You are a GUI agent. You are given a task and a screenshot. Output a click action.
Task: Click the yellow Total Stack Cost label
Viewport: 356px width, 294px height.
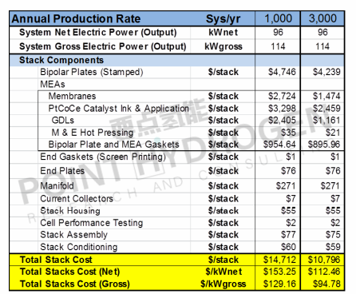click(56, 260)
